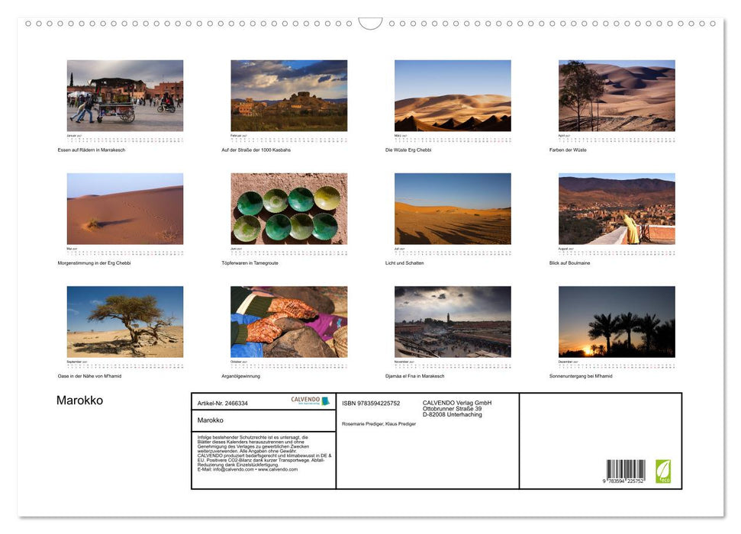Screen dimensions: 741x534
Task: Select the Farben der Wüste photo
Action: (617, 95)
